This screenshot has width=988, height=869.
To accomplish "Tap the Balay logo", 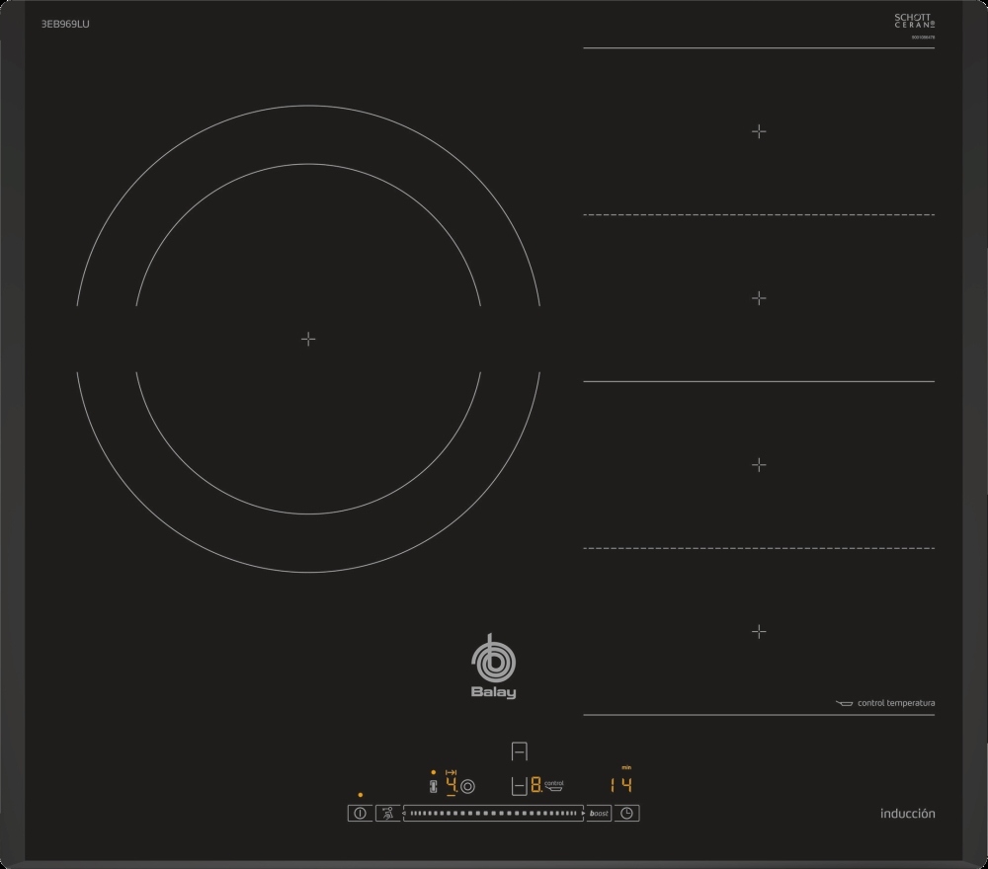I will [491, 668].
